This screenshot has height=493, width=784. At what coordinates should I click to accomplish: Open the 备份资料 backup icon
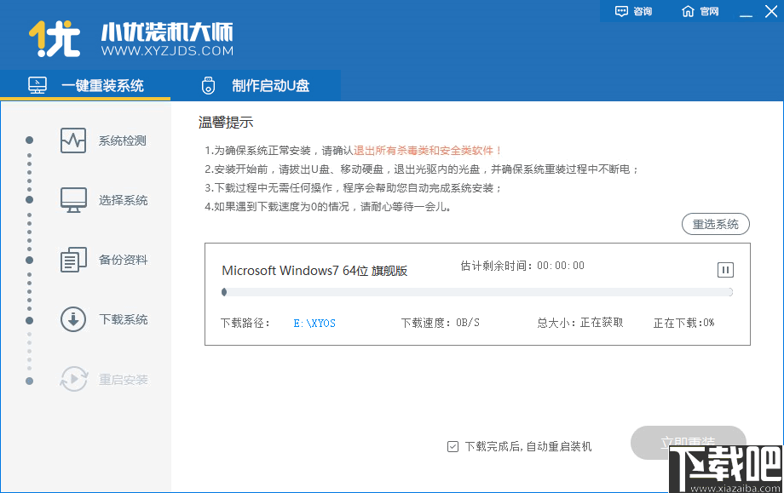tap(72, 260)
